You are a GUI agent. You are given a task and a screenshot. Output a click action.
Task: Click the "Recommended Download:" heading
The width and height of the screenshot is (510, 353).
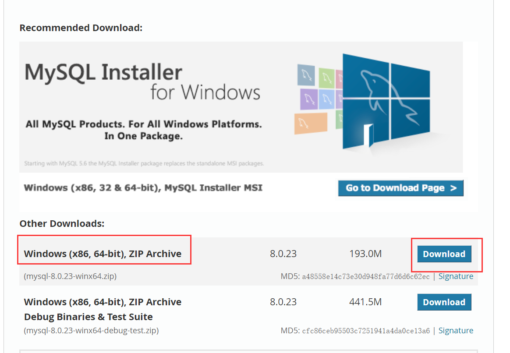coord(81,28)
